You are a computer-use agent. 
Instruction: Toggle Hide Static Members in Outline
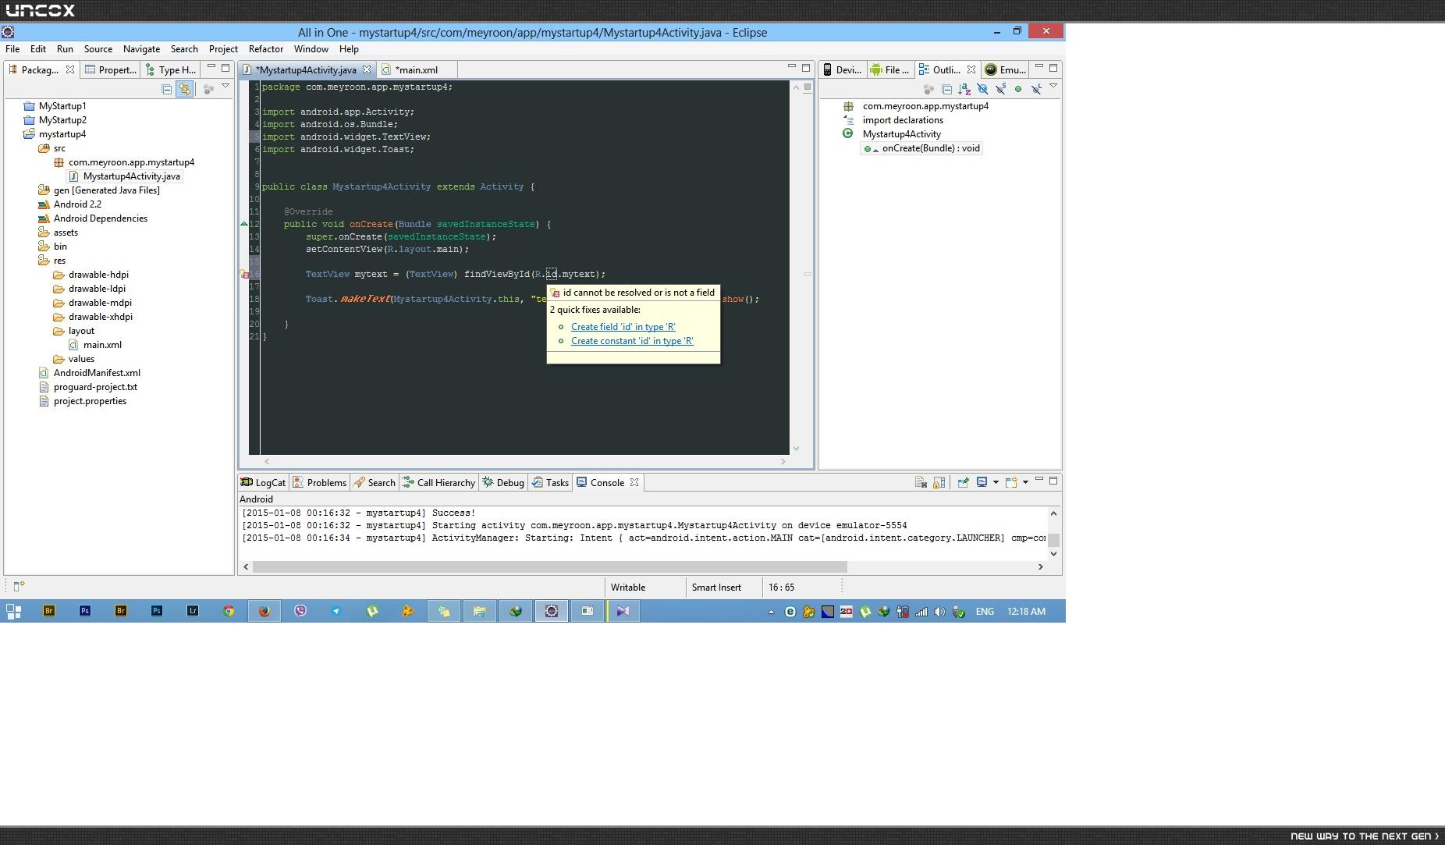(1000, 90)
